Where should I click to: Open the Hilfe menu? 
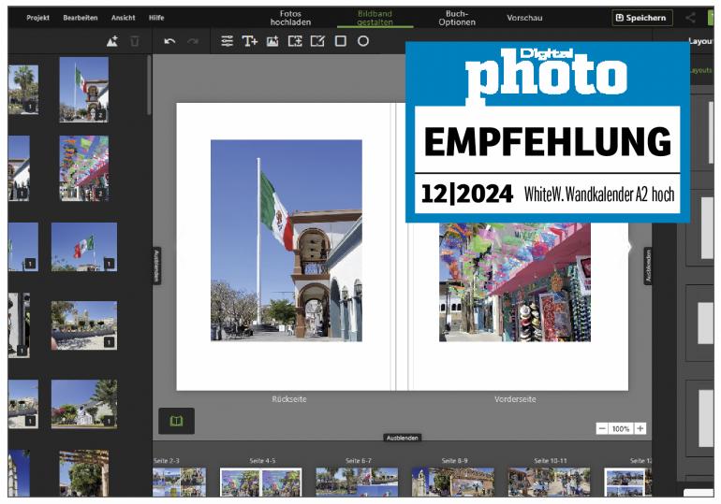(156, 18)
